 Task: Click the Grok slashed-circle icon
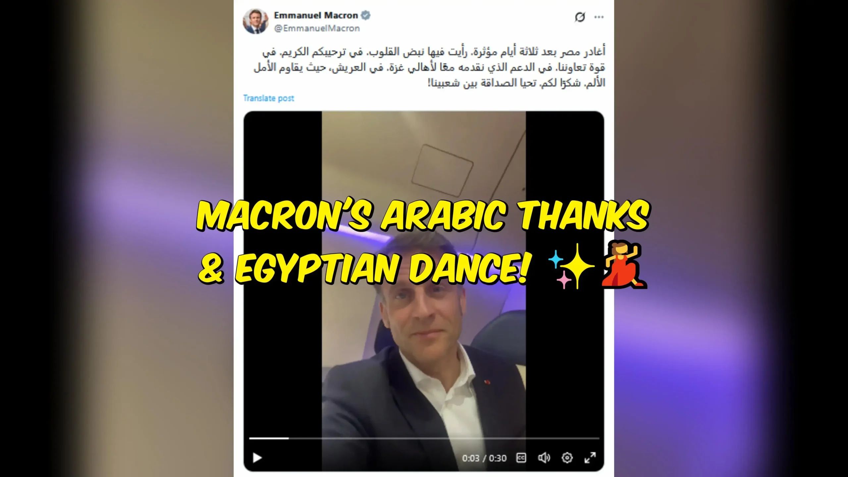click(580, 17)
